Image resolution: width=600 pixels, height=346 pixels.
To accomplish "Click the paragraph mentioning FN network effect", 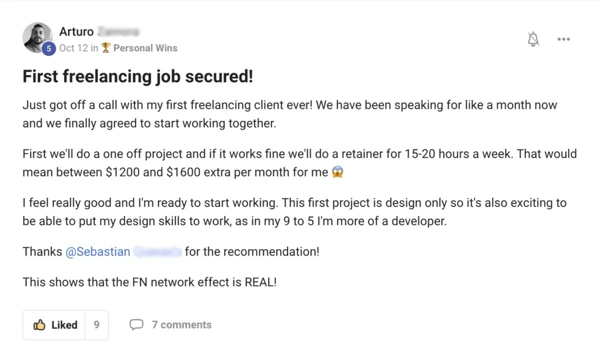I will click(149, 282).
